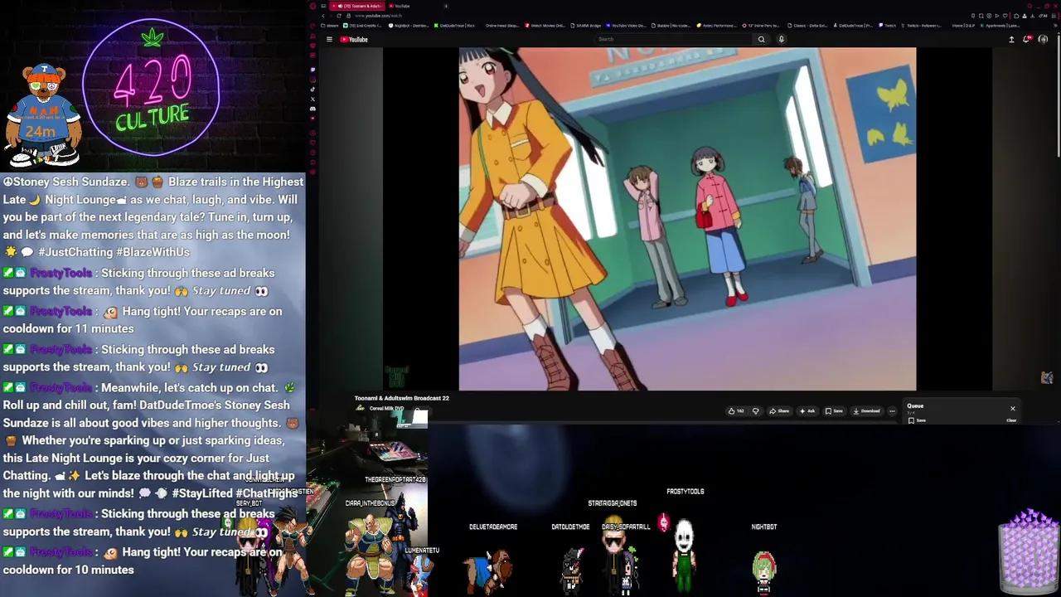
Task: Click the Nightbot avatar label
Action: [764, 527]
